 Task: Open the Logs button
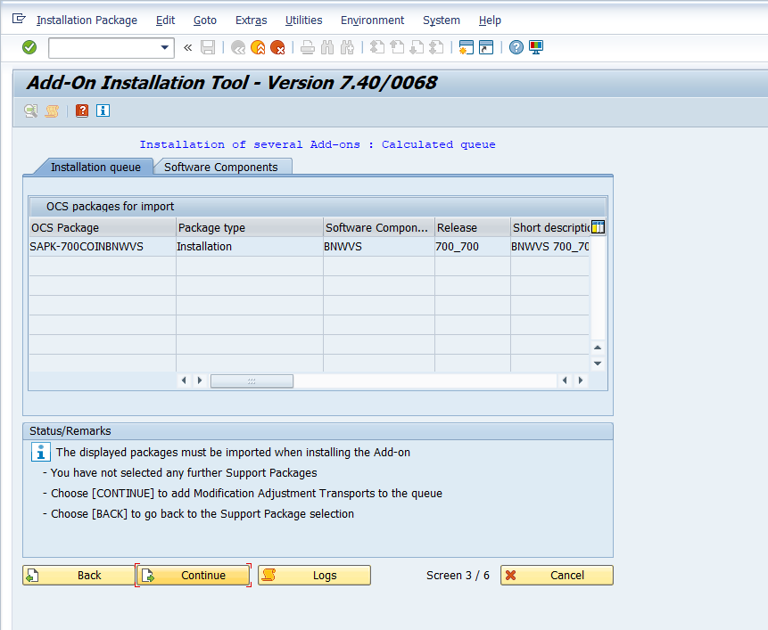coord(314,575)
